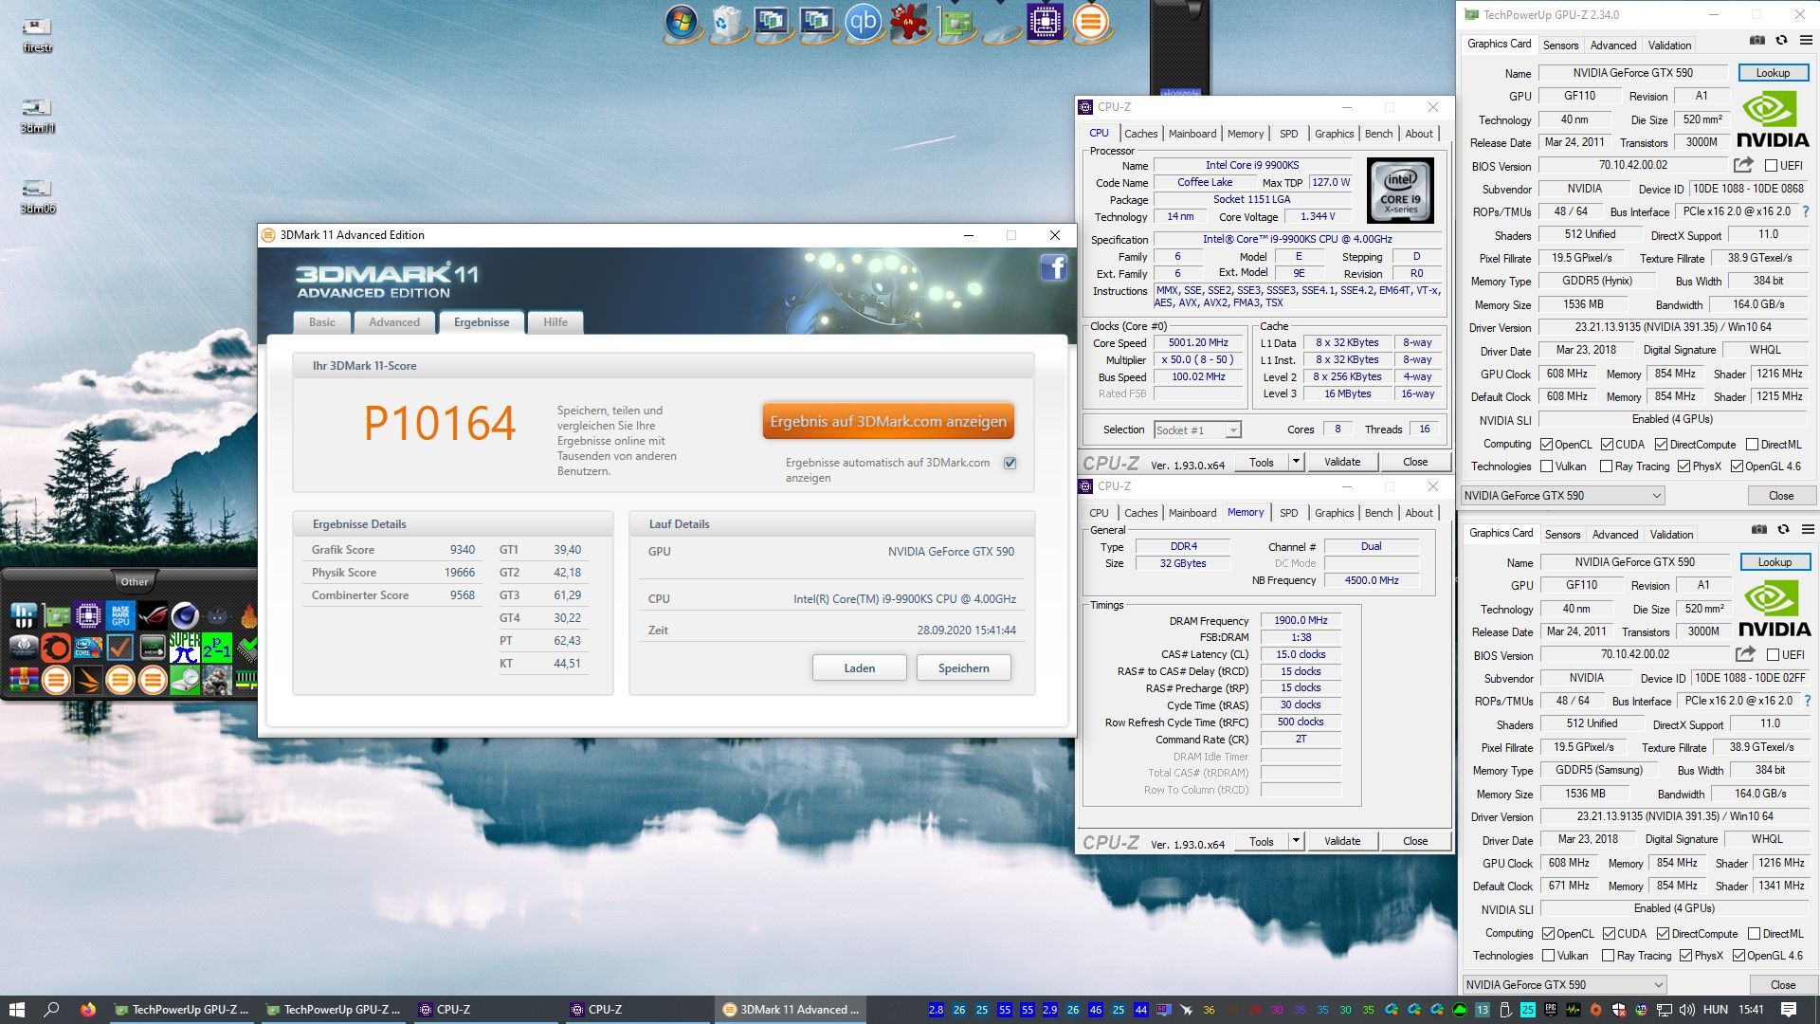Screen dimensions: 1820x1024
Task: Open the Tools dropdown arrow in upper CPU-Z
Action: tap(1295, 462)
